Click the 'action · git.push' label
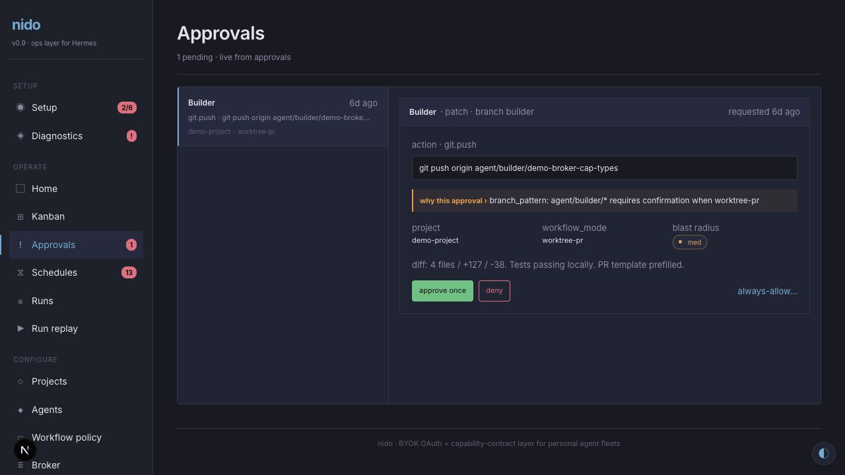 pyautogui.click(x=444, y=144)
